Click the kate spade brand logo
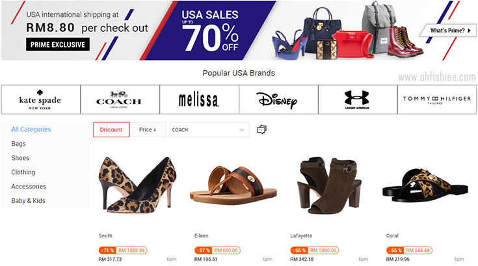The image size is (478, 266). (40, 100)
